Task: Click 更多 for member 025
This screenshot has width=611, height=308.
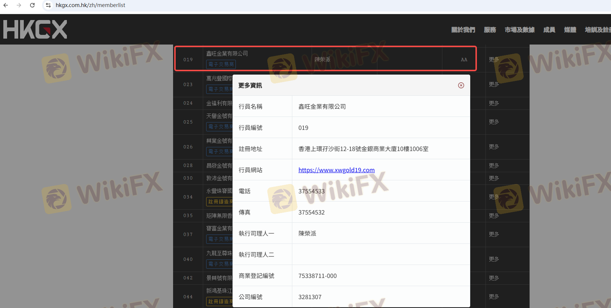Action: tap(494, 122)
